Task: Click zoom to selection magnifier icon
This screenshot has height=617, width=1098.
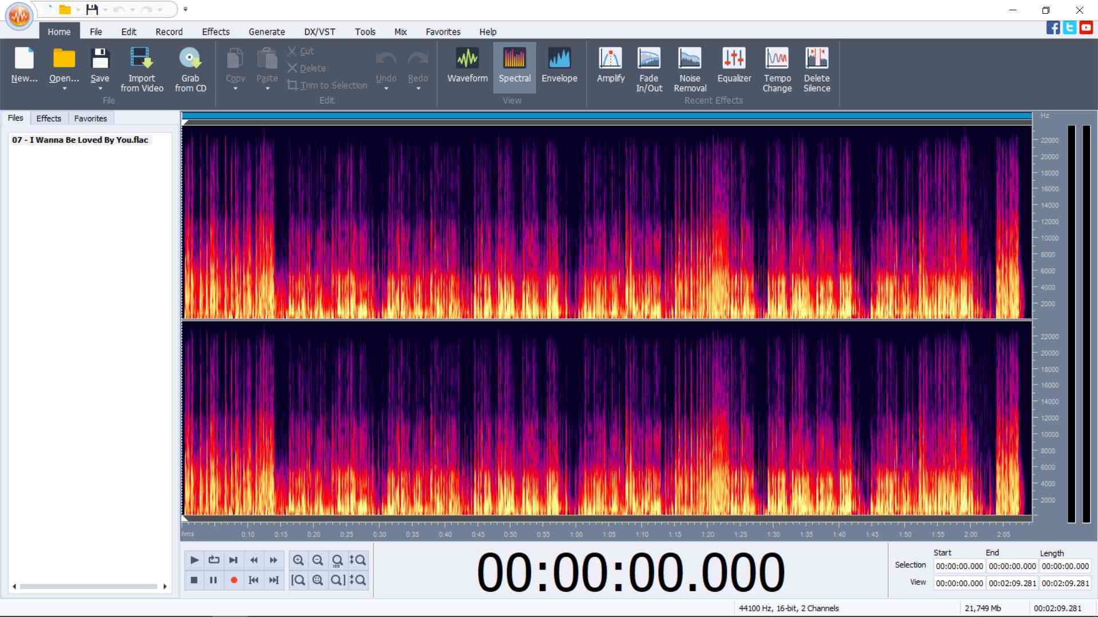Action: tap(318, 580)
